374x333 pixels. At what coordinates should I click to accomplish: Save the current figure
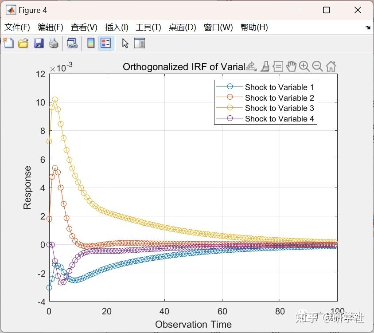(37, 43)
